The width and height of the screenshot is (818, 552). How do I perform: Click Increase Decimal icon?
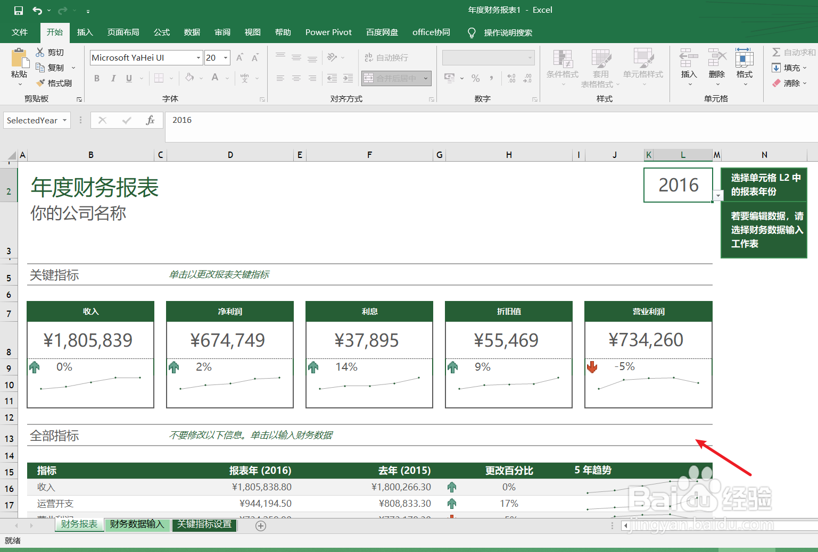coord(511,78)
